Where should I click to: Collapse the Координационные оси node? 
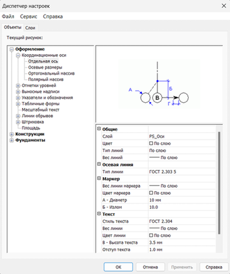pyautogui.click(x=18, y=55)
